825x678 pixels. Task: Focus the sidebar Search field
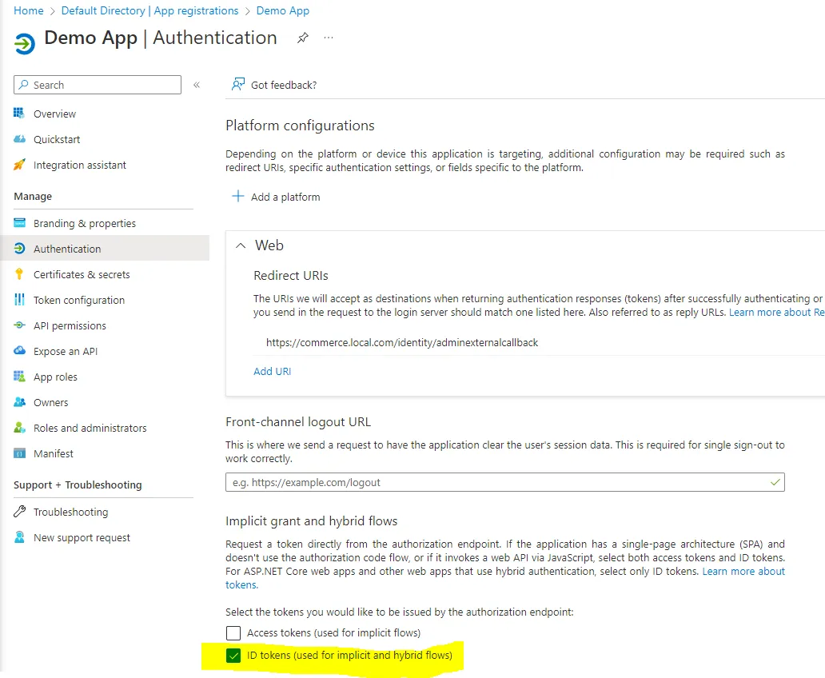98,85
